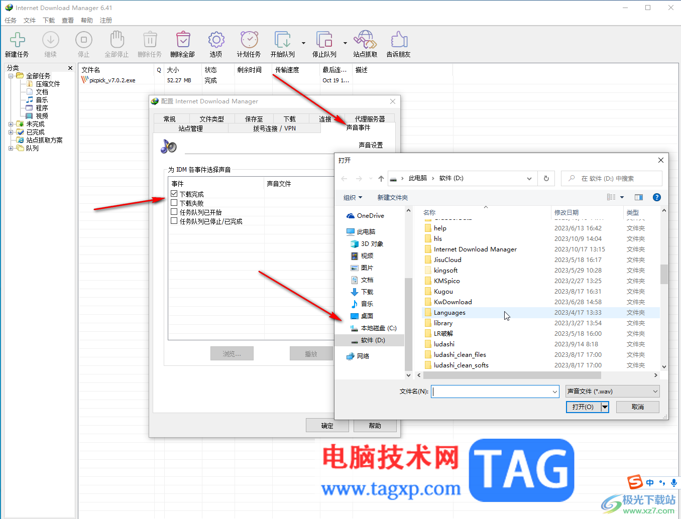Open the view options dropdown in Open dialog
Screen dimensions: 681x519
[x=622, y=197]
